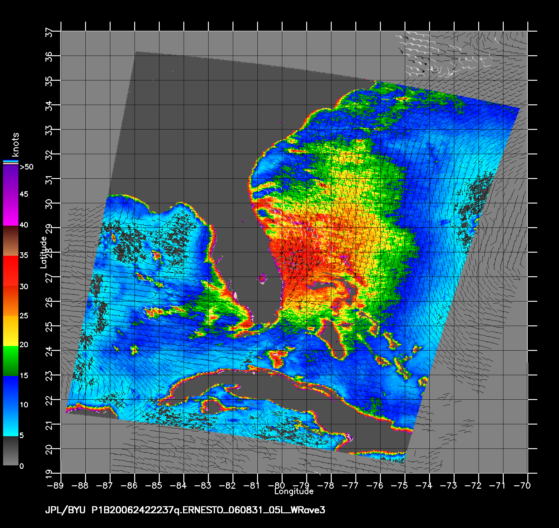The width and height of the screenshot is (559, 528).
Task: Click the '-73' longitude tick label
Action: (x=448, y=485)
